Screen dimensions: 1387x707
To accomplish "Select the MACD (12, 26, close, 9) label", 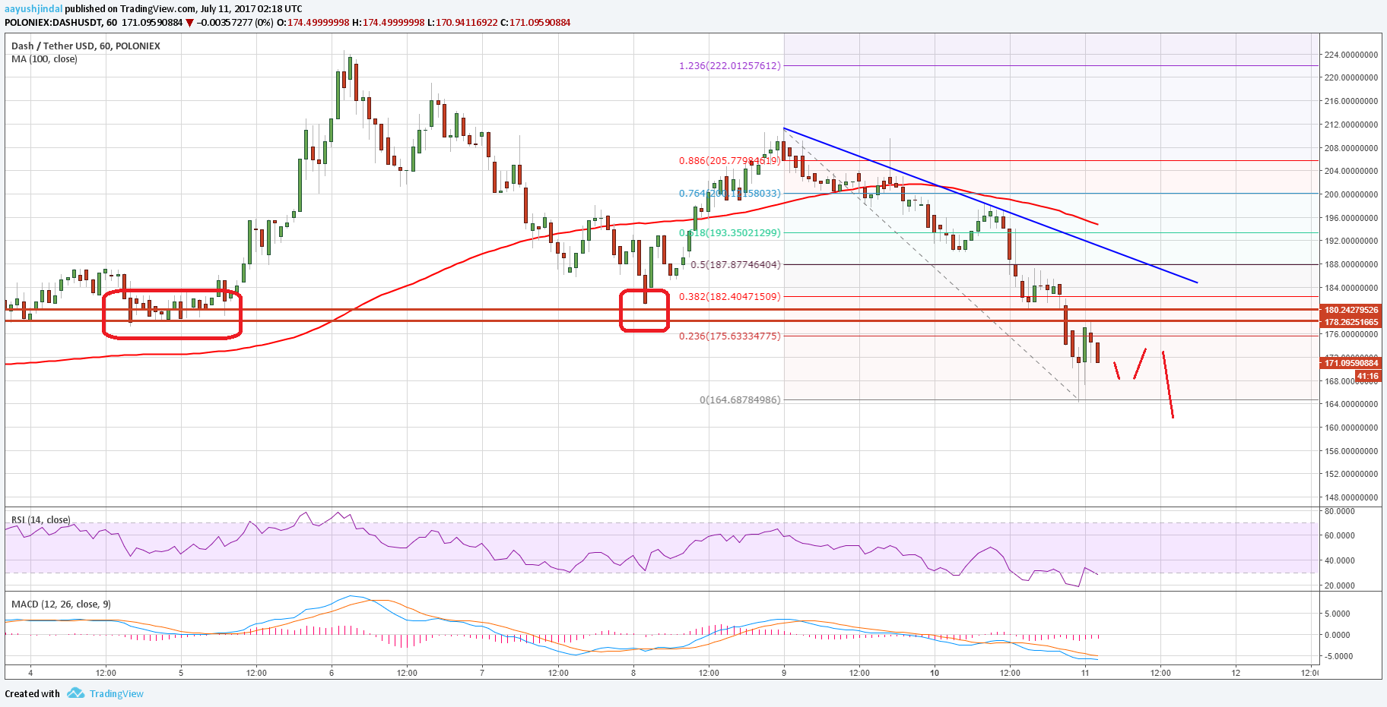I will (x=61, y=604).
